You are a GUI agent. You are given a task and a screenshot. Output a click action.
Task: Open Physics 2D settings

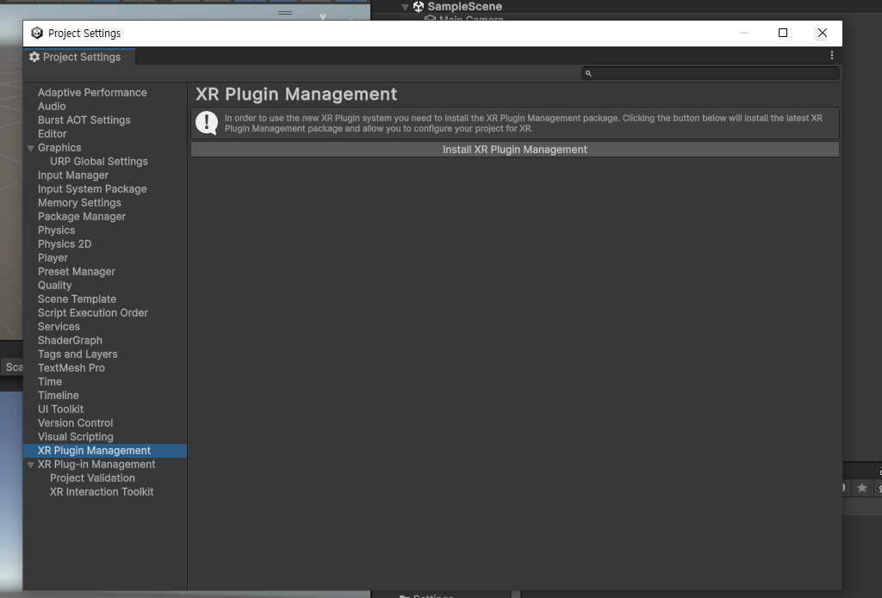65,244
